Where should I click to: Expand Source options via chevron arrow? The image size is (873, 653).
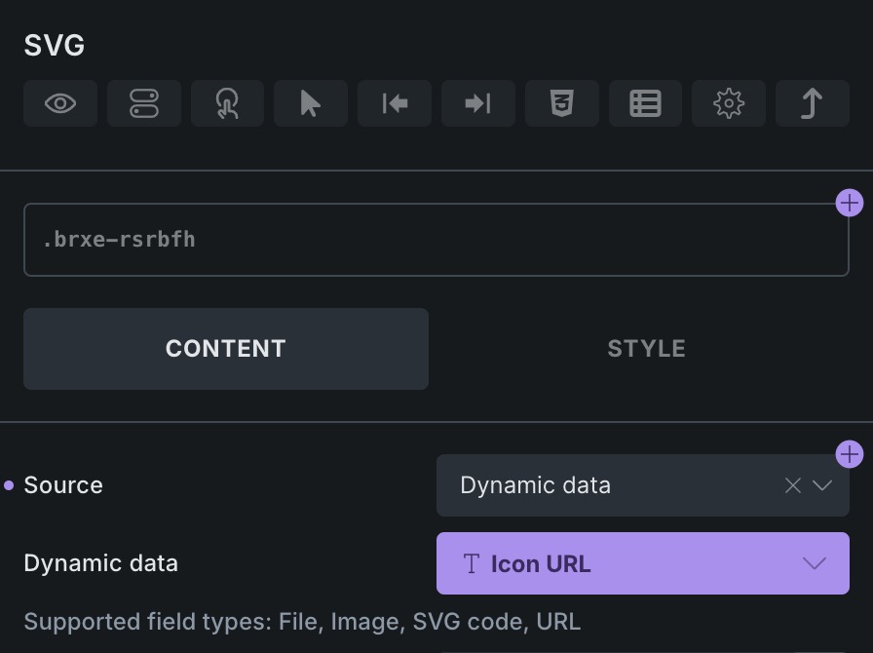point(822,485)
